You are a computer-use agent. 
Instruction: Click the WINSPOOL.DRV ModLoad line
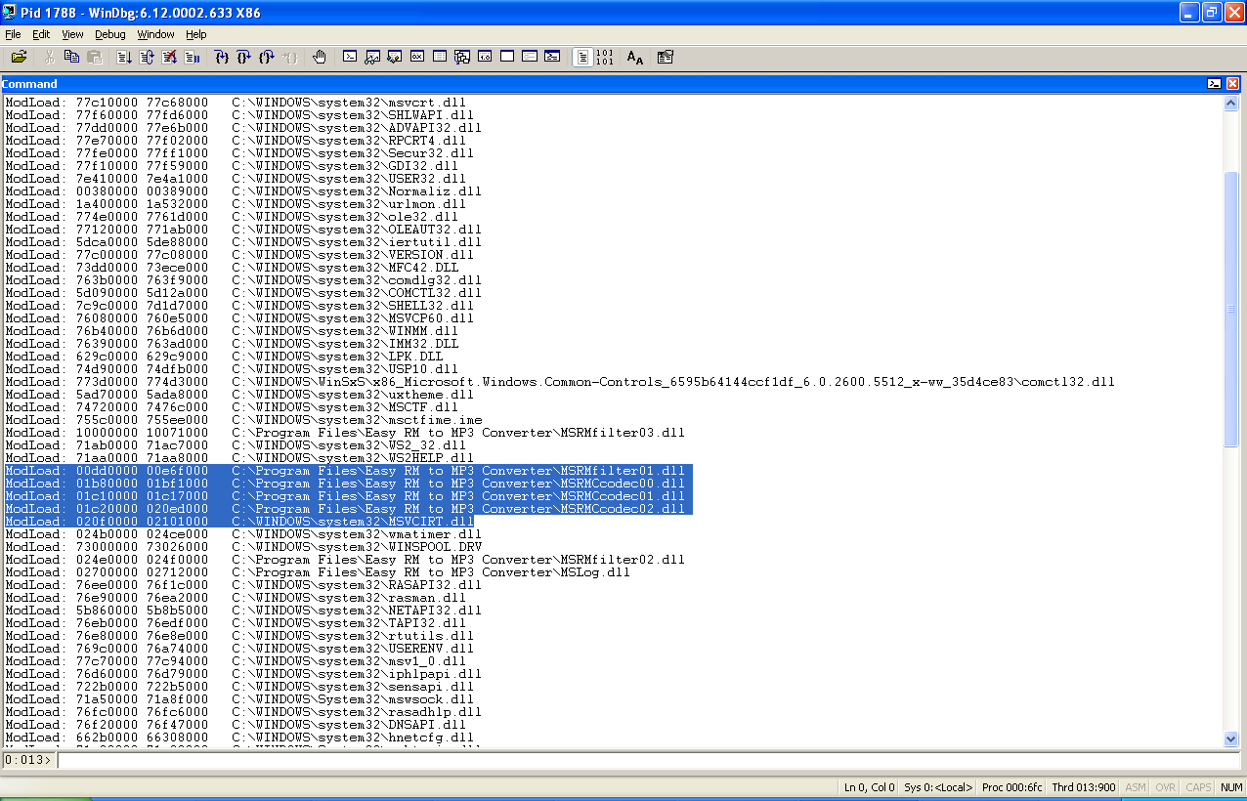click(x=243, y=547)
